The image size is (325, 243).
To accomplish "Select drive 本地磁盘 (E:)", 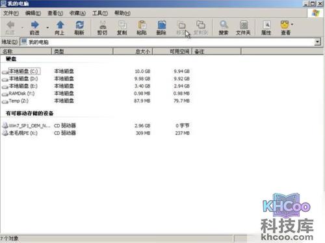I will tap(23, 86).
